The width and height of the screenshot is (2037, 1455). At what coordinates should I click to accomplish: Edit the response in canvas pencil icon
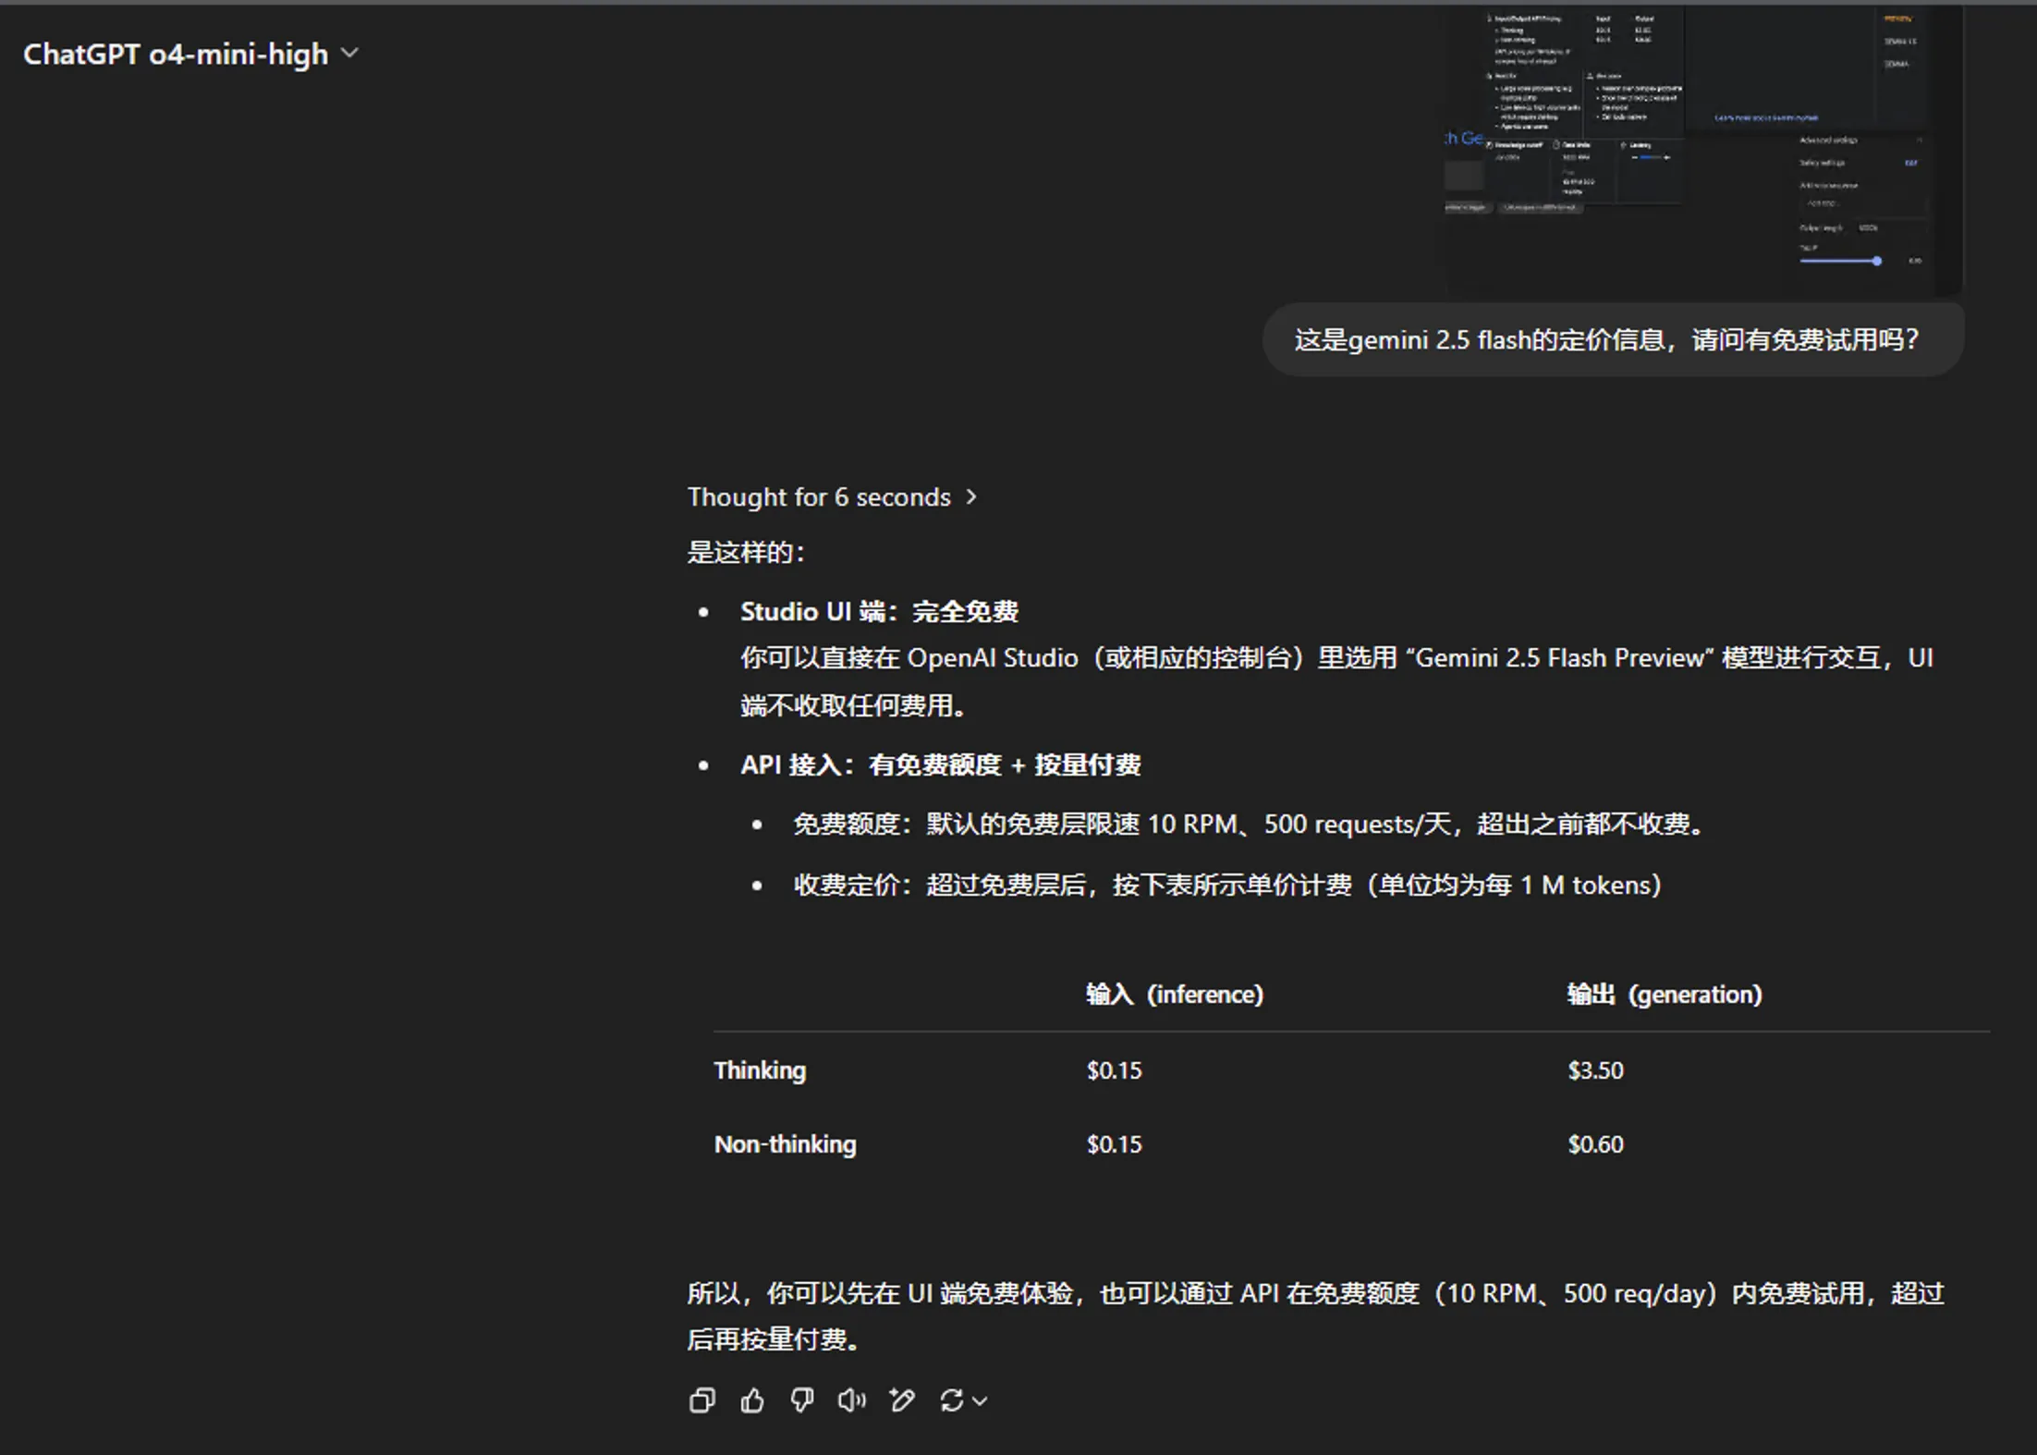902,1400
